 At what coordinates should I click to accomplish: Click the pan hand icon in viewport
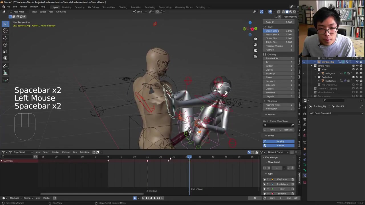coord(255,45)
